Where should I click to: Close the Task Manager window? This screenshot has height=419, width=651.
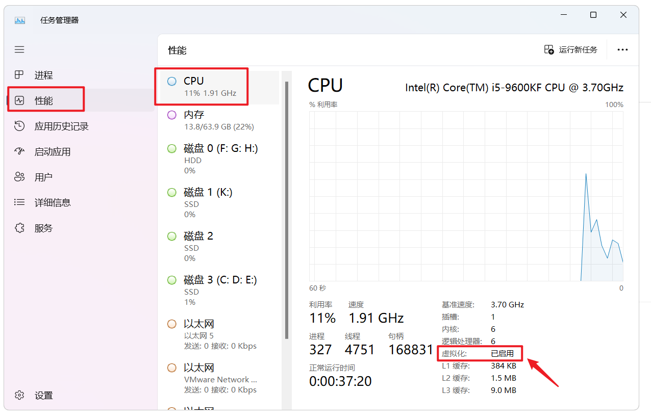click(x=623, y=15)
